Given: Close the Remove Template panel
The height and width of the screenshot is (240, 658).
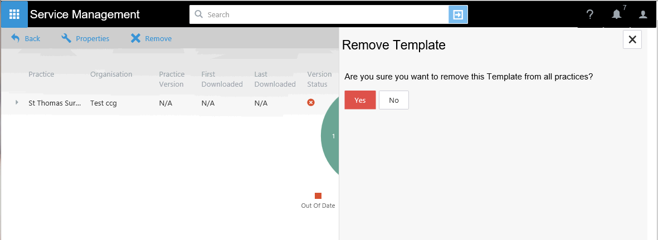Looking at the screenshot, I should tap(632, 39).
